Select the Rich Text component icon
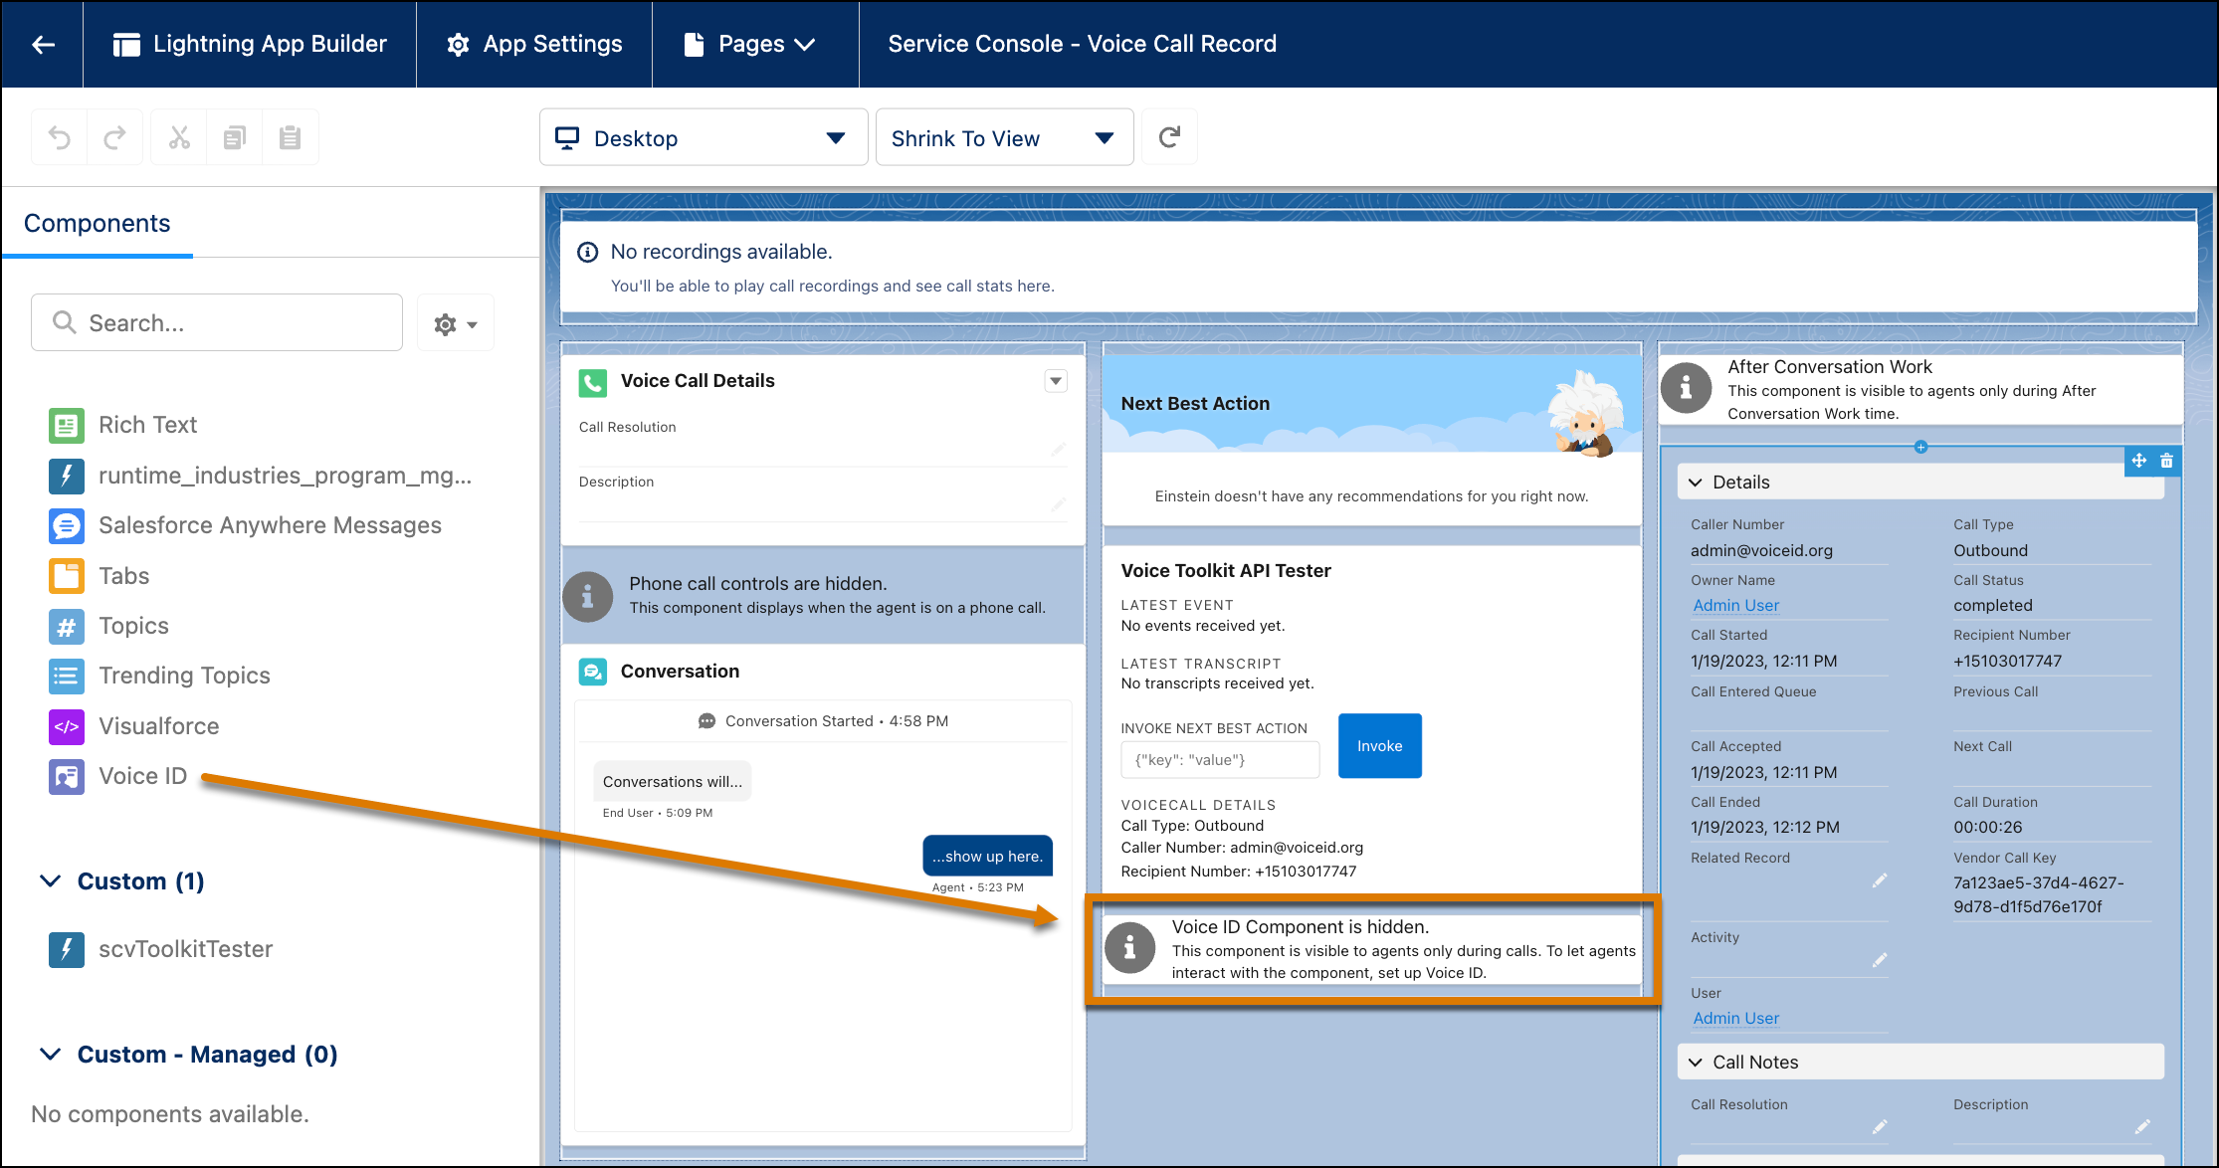2219x1168 pixels. point(67,426)
